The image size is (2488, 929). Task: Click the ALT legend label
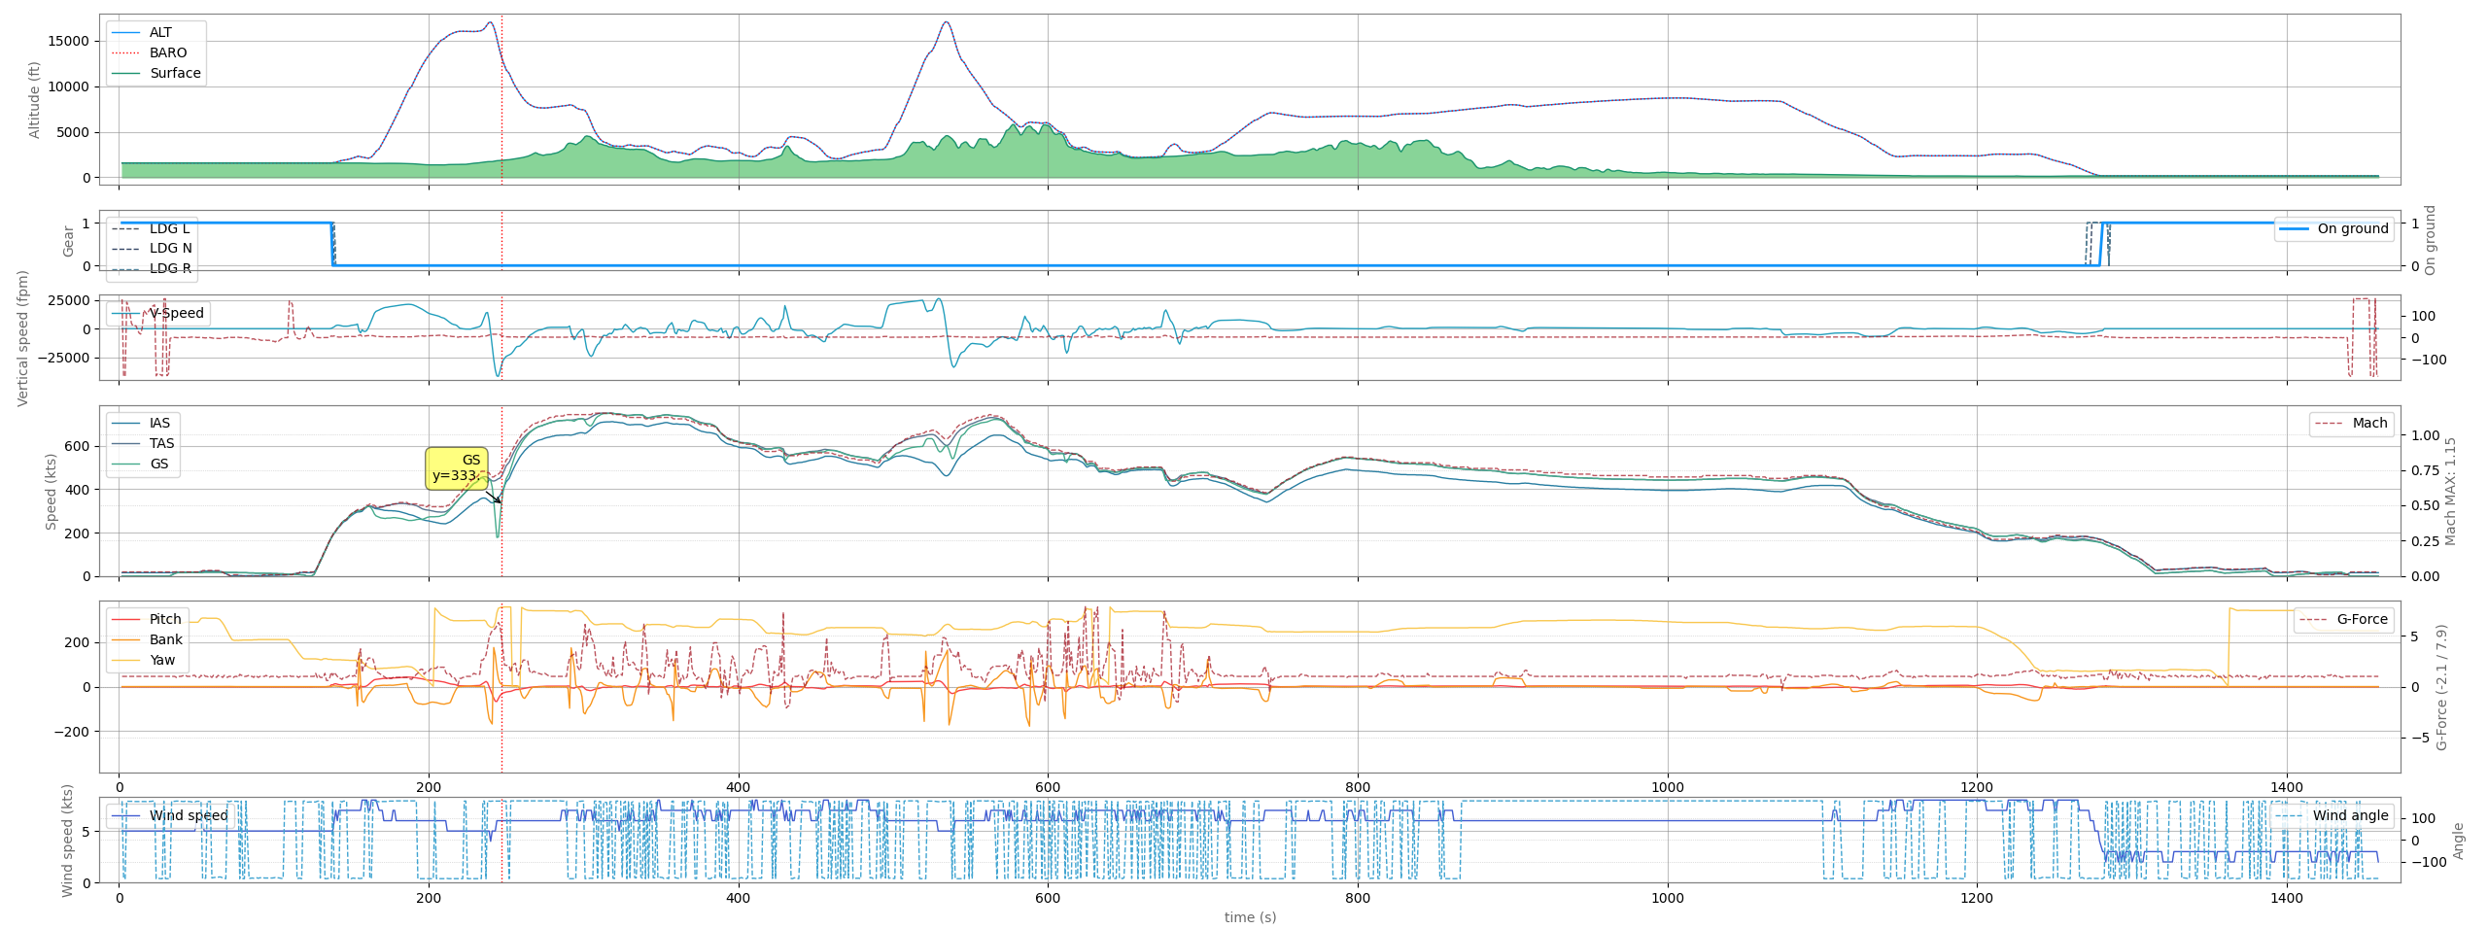160,32
